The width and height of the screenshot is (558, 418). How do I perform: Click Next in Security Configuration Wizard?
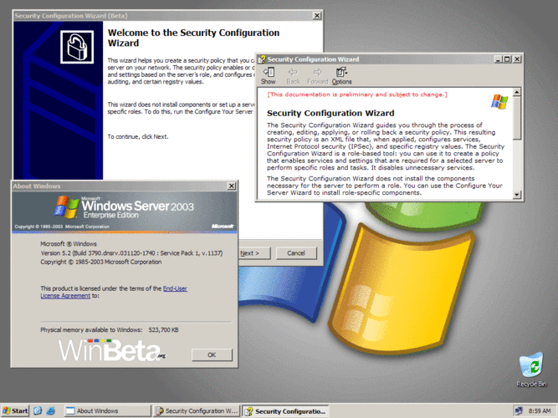[x=254, y=253]
